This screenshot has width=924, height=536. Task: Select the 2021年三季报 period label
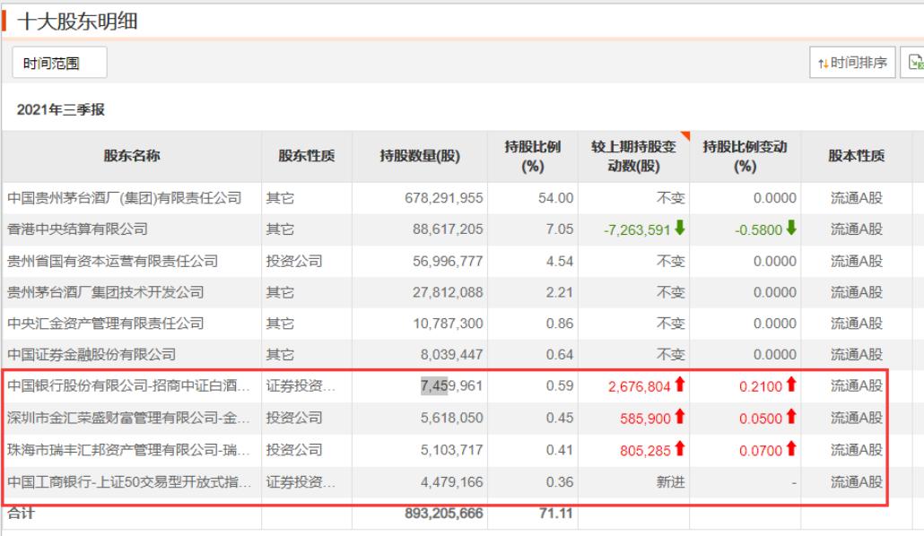61,109
